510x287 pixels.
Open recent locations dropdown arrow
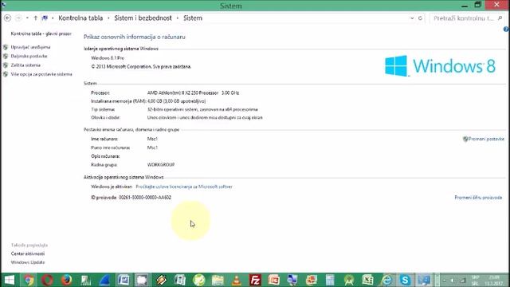[27, 18]
